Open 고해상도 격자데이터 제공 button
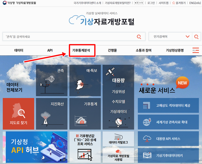Viewport: 202px width, 164px height. pos(168,105)
